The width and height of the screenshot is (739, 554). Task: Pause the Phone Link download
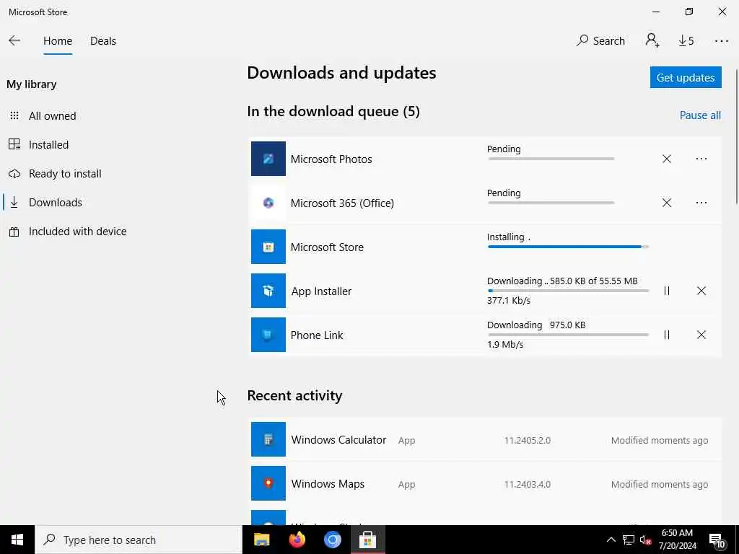pos(666,335)
